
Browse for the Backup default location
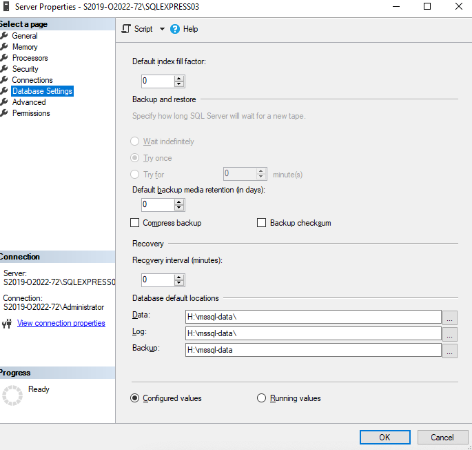click(x=450, y=351)
